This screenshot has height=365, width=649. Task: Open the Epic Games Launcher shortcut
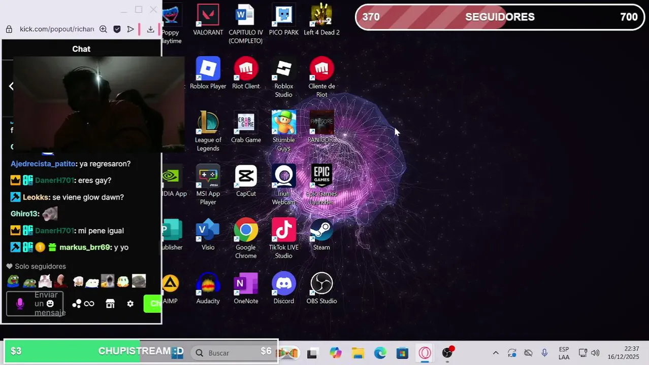[x=321, y=185]
